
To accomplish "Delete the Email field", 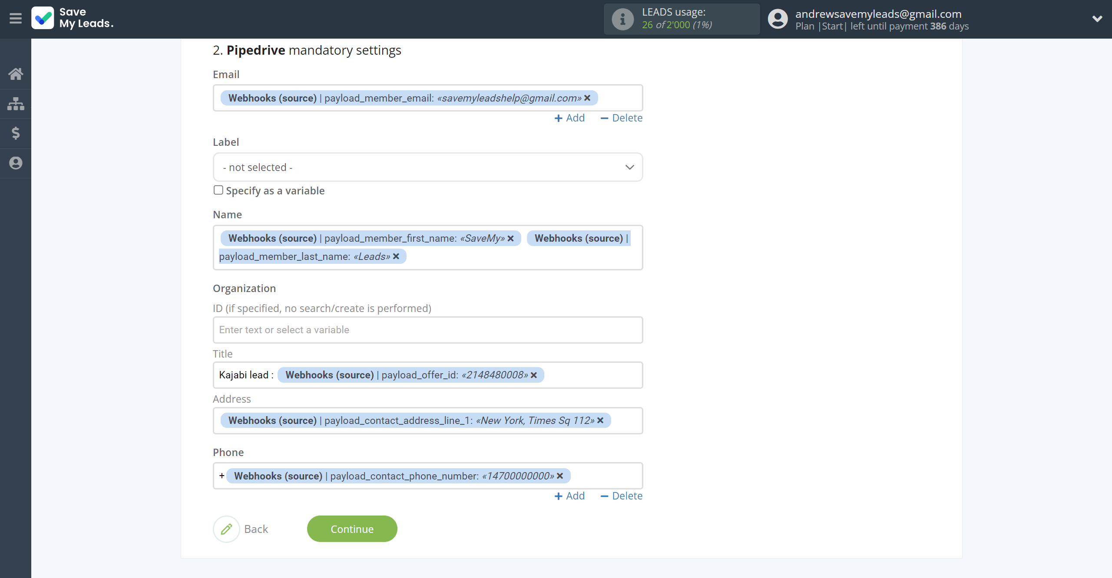I will tap(621, 118).
